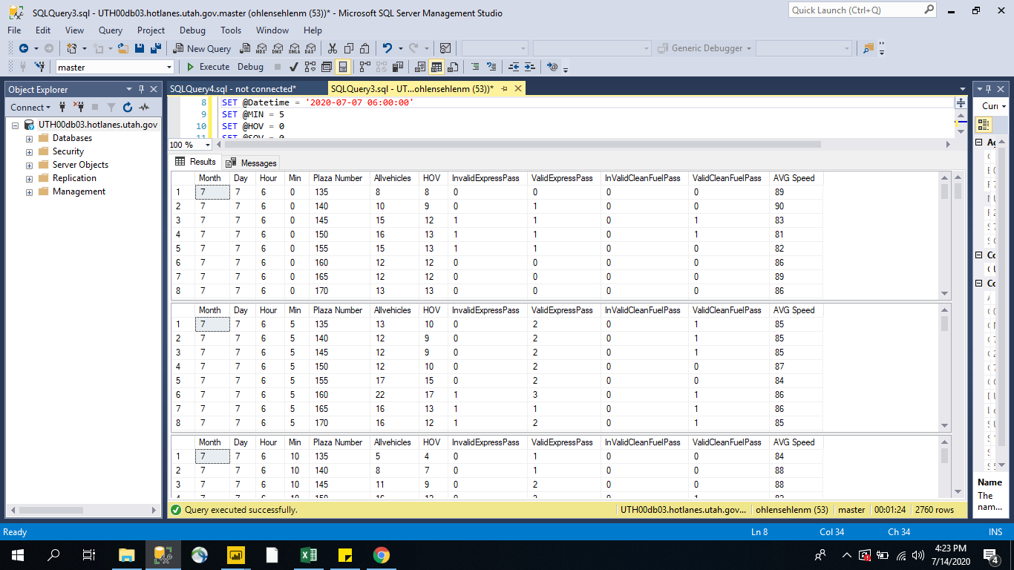This screenshot has height=570, width=1014.
Task: Click the Debug button
Action: coord(250,67)
